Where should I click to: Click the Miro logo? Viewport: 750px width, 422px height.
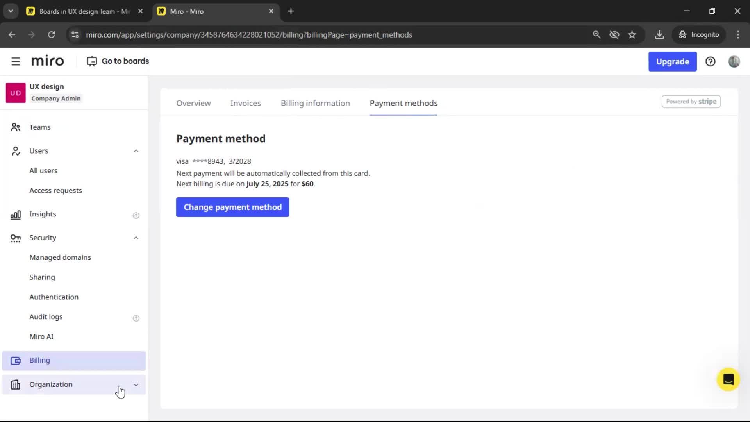point(47,61)
